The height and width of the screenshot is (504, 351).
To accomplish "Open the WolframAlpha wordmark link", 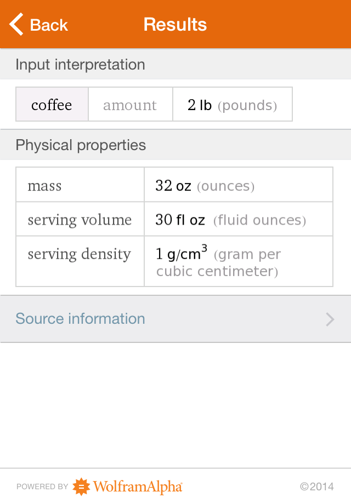I will (x=137, y=486).
